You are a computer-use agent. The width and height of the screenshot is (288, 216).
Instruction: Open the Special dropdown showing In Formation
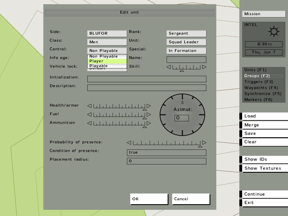[x=186, y=51]
